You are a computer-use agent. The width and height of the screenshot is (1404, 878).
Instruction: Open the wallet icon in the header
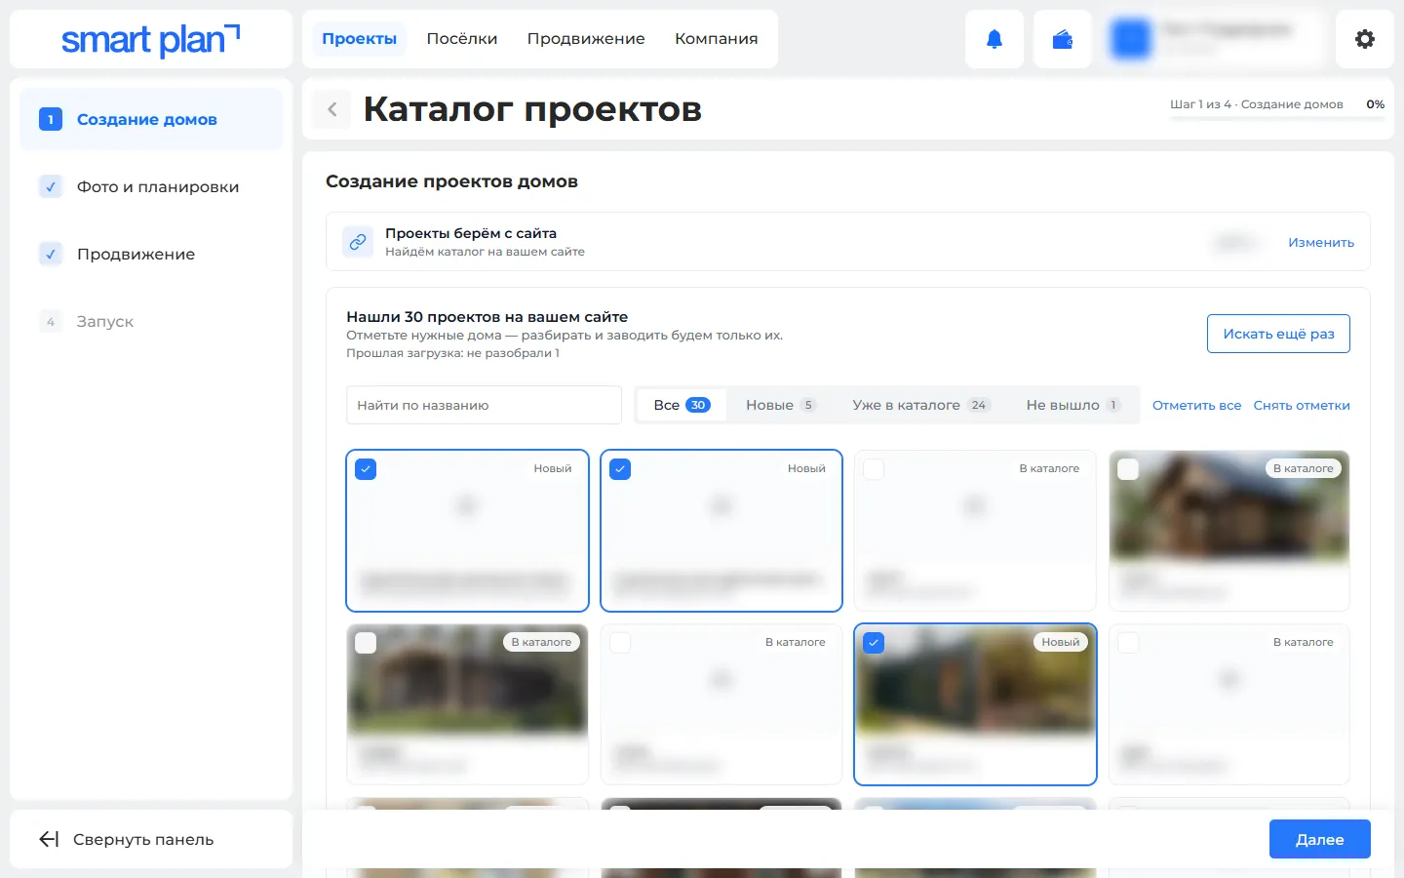point(1063,39)
